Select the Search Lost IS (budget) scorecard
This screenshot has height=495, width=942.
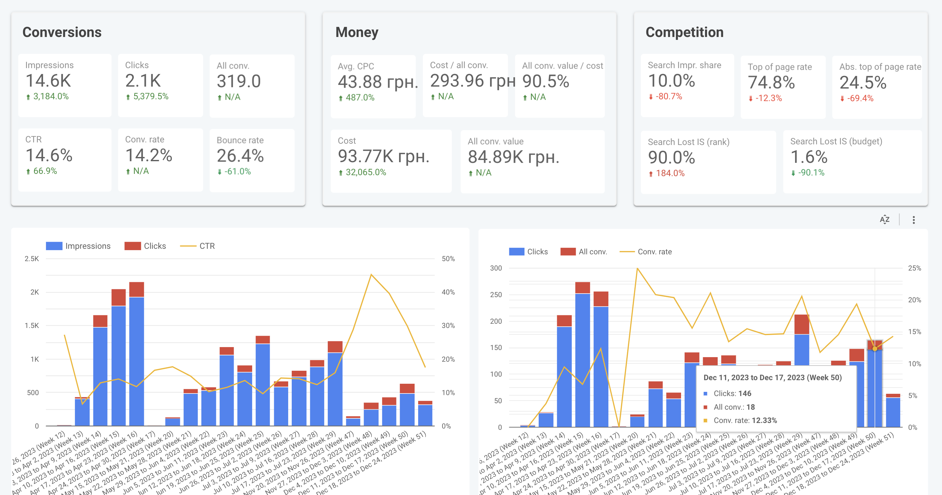[x=853, y=161]
